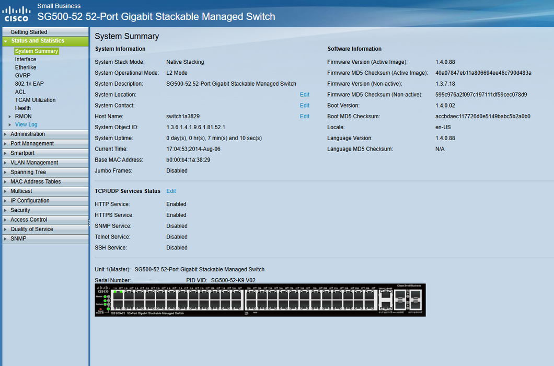The height and width of the screenshot is (366, 554).
Task: Edit the System Contact
Action: click(305, 106)
